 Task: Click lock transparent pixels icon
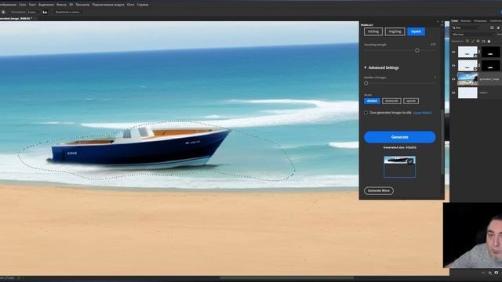click(467, 42)
